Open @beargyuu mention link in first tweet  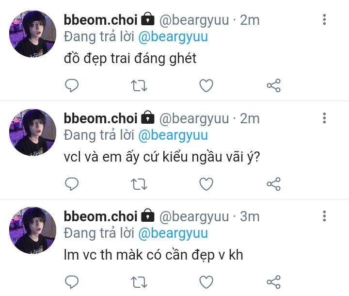[x=173, y=37]
